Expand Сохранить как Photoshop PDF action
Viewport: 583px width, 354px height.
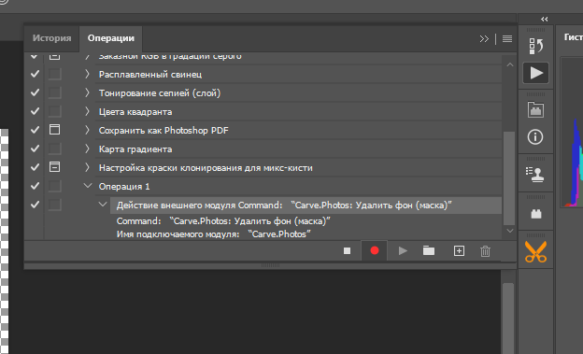click(x=87, y=130)
